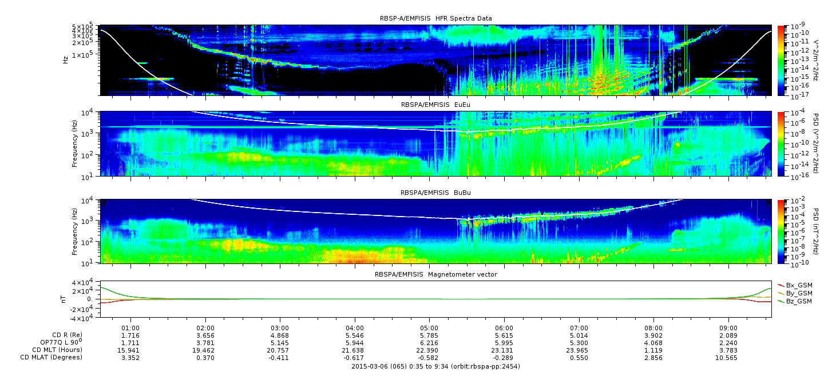The height and width of the screenshot is (376, 828).
Task: Click the RBSPA/EMFISIS BuBu title
Action: pyautogui.click(x=435, y=193)
